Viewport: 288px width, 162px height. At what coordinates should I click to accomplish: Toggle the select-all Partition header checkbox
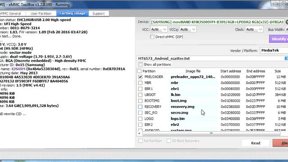[139, 71]
